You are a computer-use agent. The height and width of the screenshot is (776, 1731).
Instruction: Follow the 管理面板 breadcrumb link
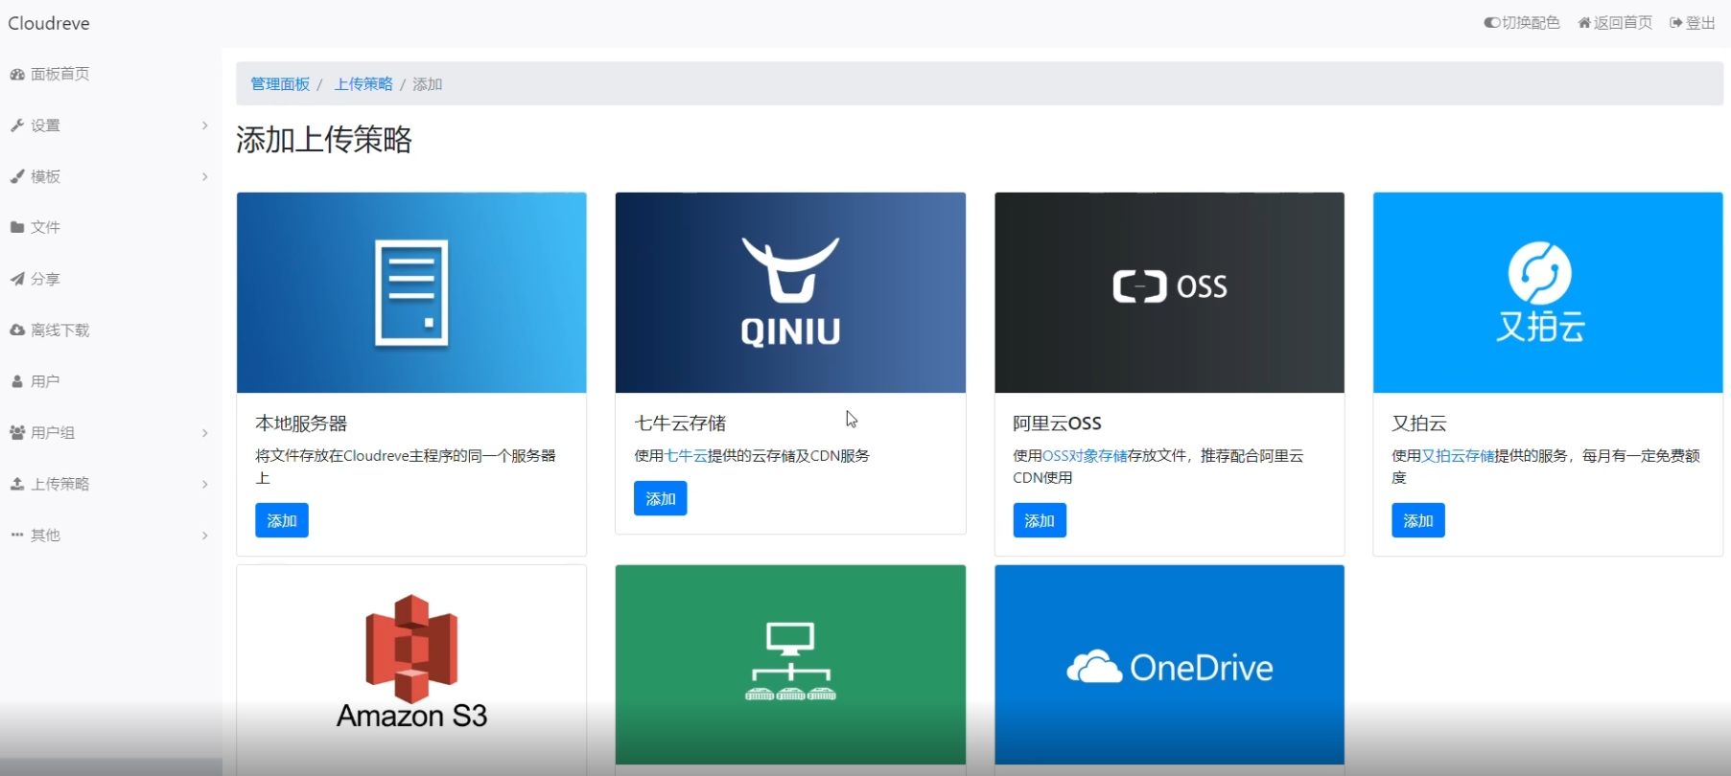(280, 84)
